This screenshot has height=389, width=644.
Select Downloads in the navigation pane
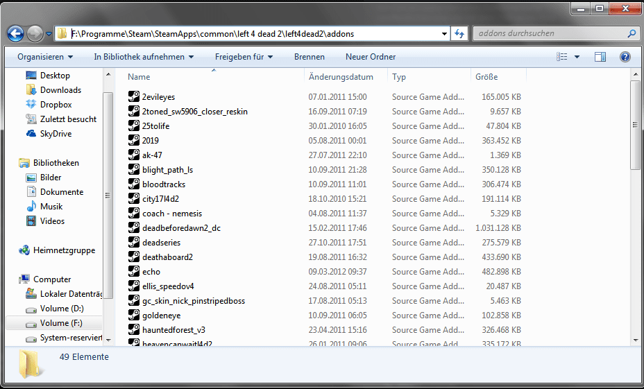[60, 90]
